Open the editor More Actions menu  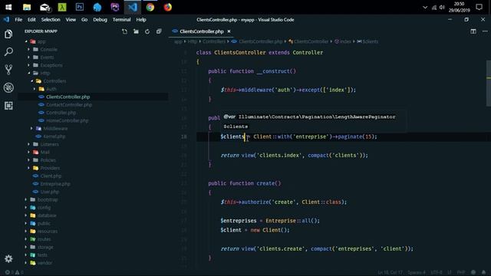point(485,31)
